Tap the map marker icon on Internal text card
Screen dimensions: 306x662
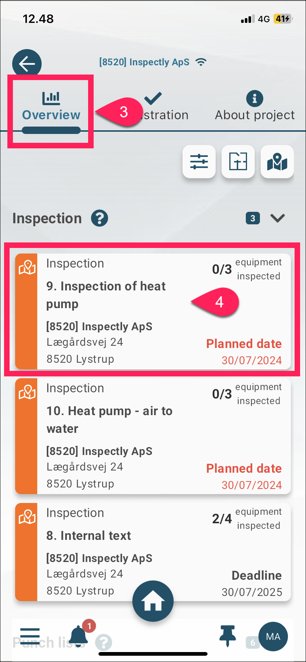click(x=27, y=518)
